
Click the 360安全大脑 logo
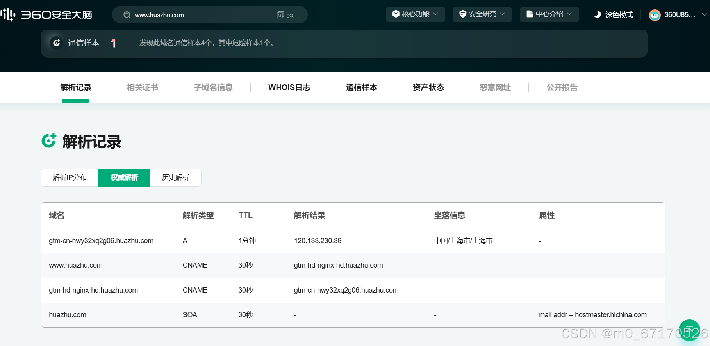point(46,15)
